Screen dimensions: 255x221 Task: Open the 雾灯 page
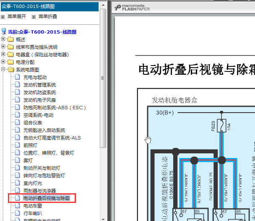[28, 160]
